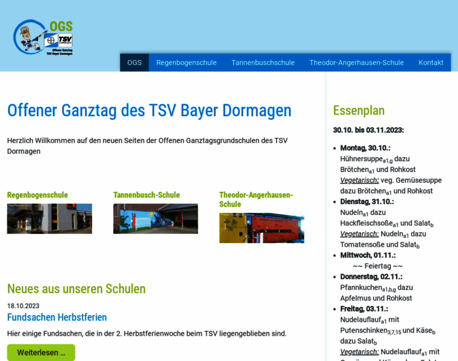Click the Herzlich Willkommen welcome paragraph
The width and height of the screenshot is (458, 361).
click(x=148, y=146)
